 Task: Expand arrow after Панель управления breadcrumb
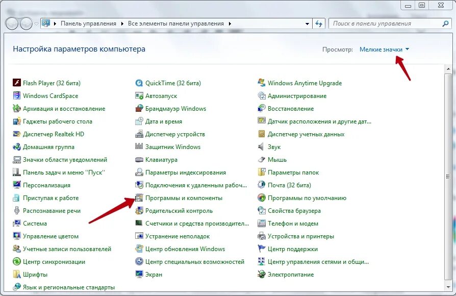[122, 23]
